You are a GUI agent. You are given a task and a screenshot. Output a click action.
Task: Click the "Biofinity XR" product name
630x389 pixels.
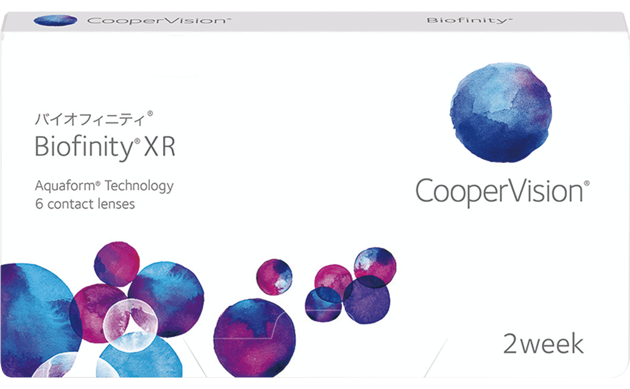[x=105, y=147]
